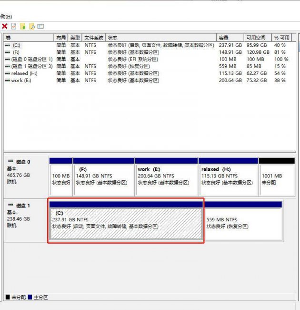Viewport: 300px width, 310px height.
Task: Sort by the 可用空间 column header
Action: pyautogui.click(x=258, y=38)
